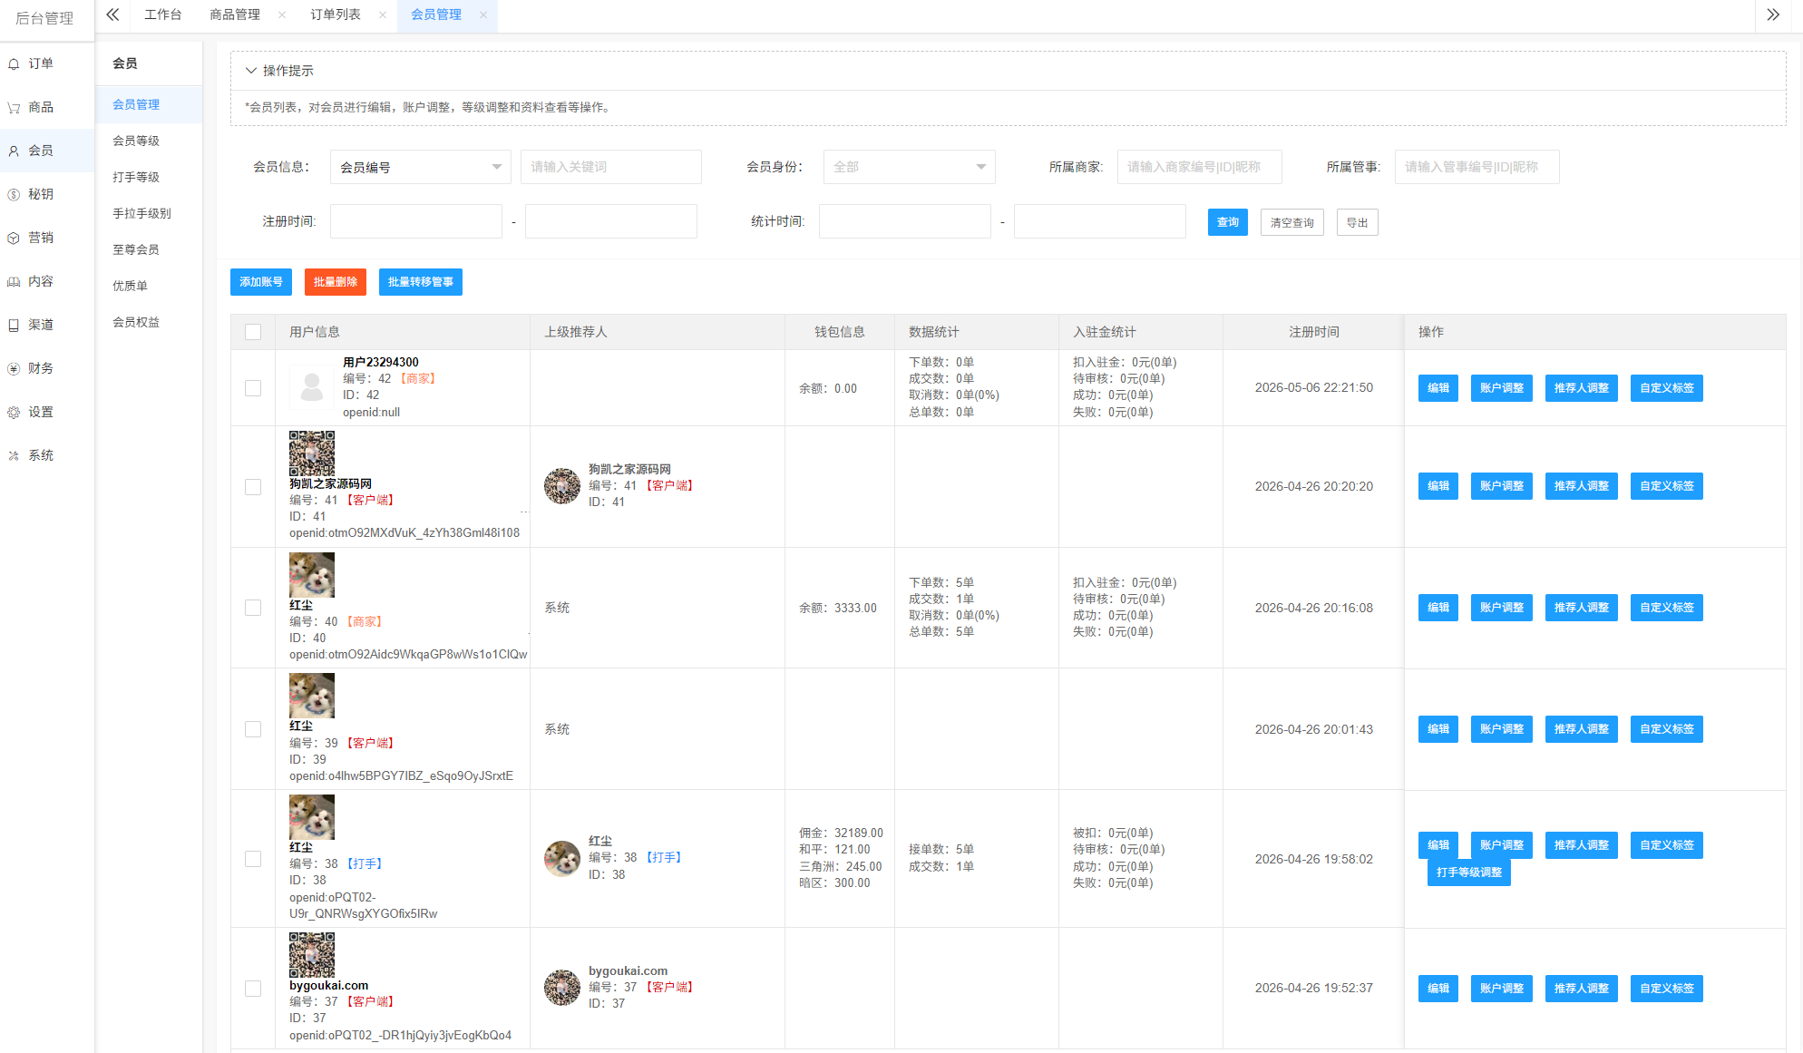Click the 清空查询 button
The image size is (1803, 1053).
coord(1292,222)
